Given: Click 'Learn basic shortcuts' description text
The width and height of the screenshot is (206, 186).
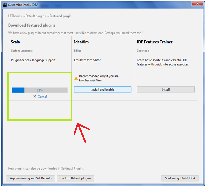Looking at the screenshot, I should 163,62.
